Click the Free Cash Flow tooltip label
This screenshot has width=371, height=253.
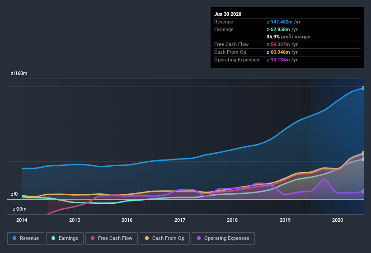click(231, 44)
